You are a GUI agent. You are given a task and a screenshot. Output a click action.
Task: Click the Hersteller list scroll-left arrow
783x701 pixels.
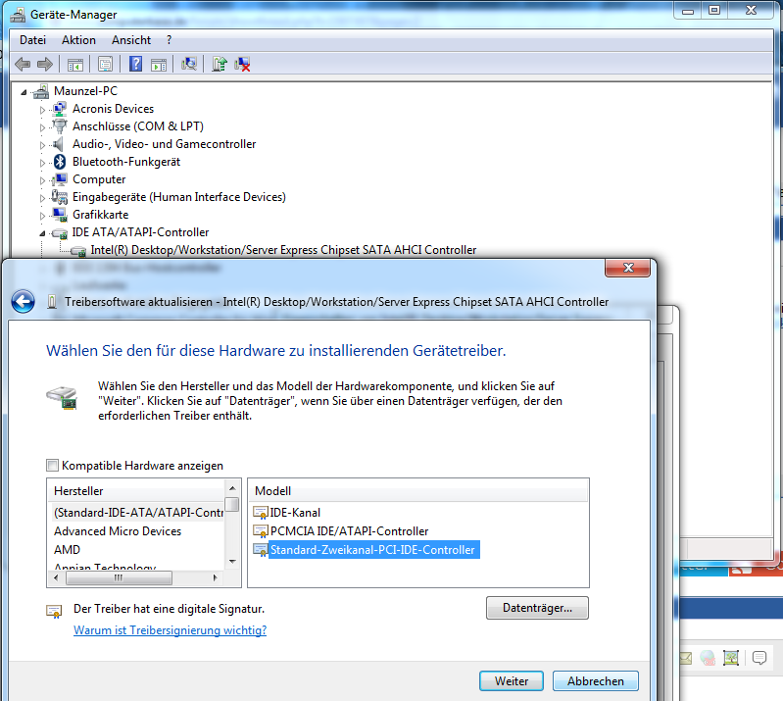56,577
